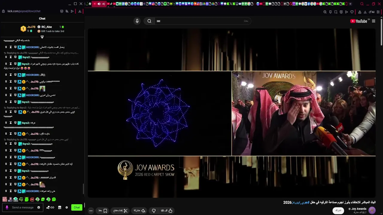Click the YouTube search magnifier button

coord(149,21)
